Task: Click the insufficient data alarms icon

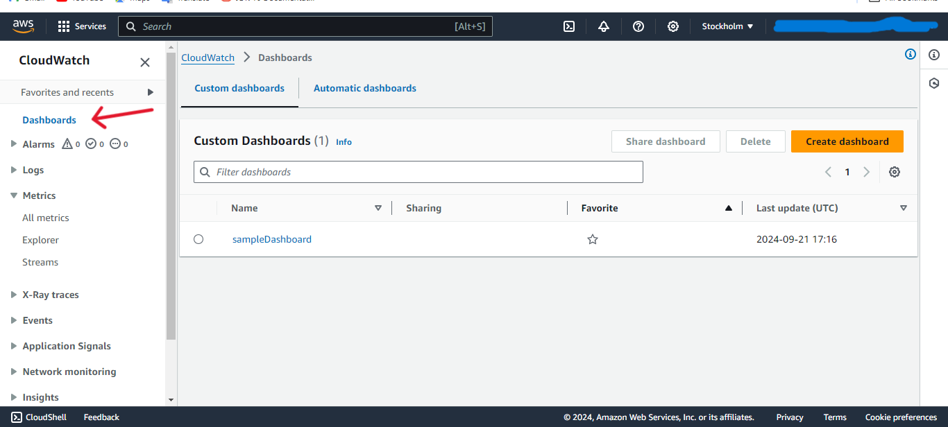Action: click(115, 144)
